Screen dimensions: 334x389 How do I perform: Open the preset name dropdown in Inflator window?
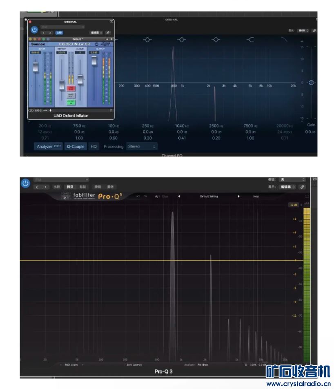click(x=63, y=27)
